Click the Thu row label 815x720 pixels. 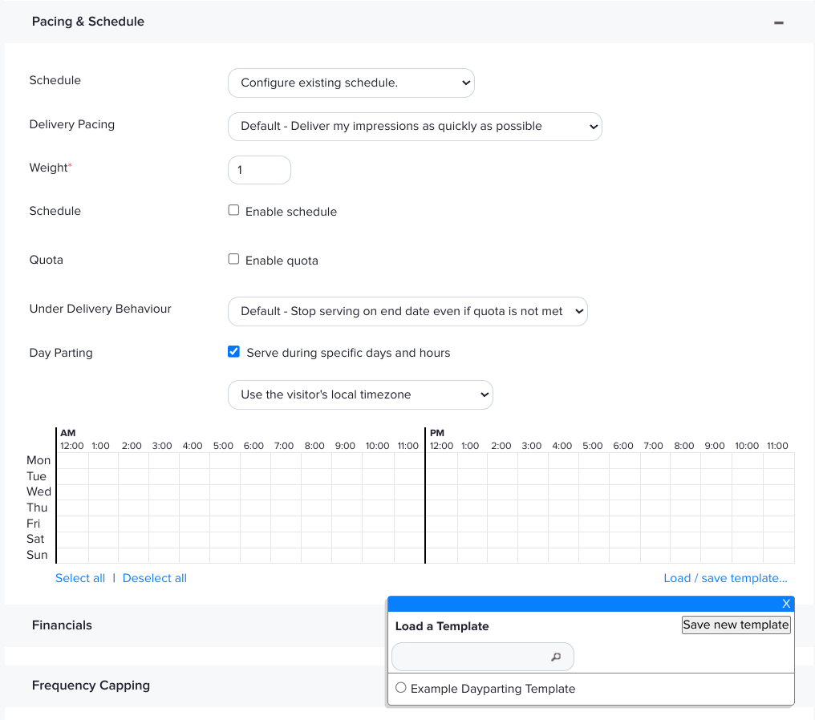(x=37, y=508)
